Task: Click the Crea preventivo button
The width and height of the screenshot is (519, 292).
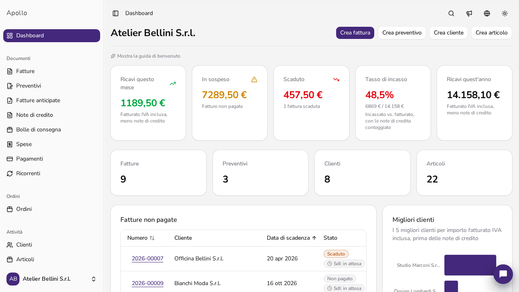Action: tap(402, 33)
